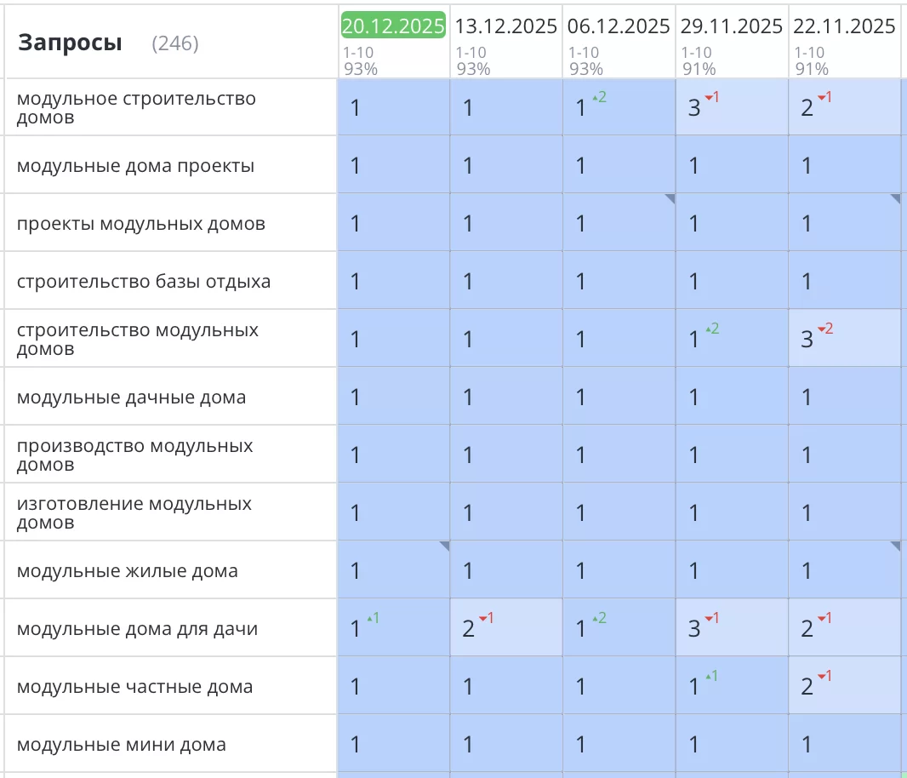The height and width of the screenshot is (778, 907).
Task: Select the 29.11.2025 date column header
Action: (x=732, y=26)
